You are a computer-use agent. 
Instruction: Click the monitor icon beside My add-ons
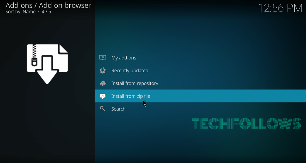103,58
